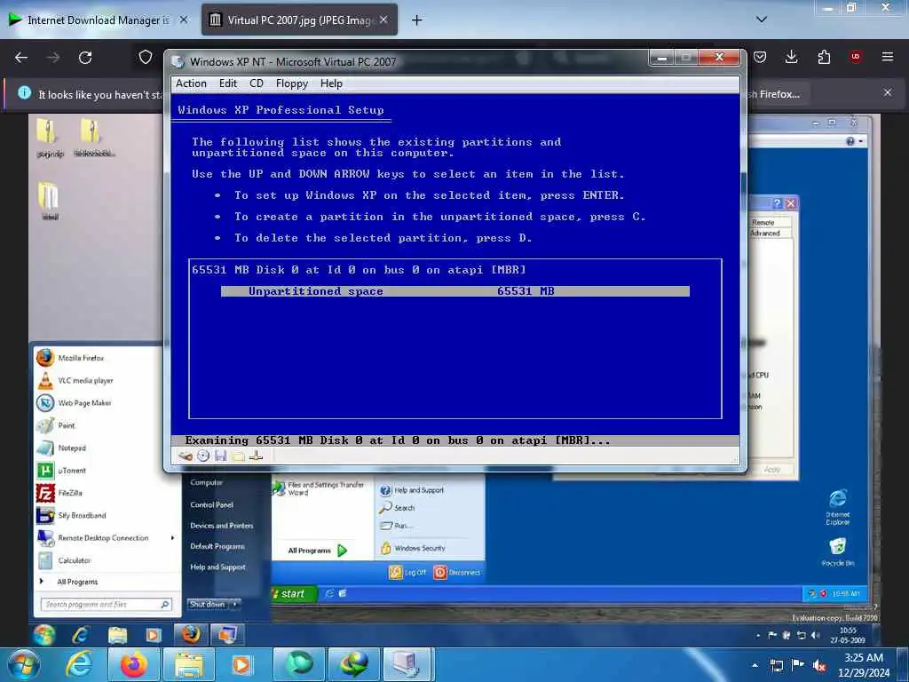Open the arrow next to Shut down

click(x=234, y=604)
